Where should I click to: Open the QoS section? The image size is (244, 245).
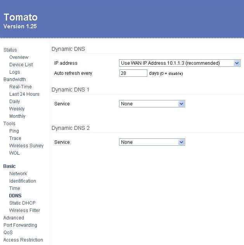point(8,233)
